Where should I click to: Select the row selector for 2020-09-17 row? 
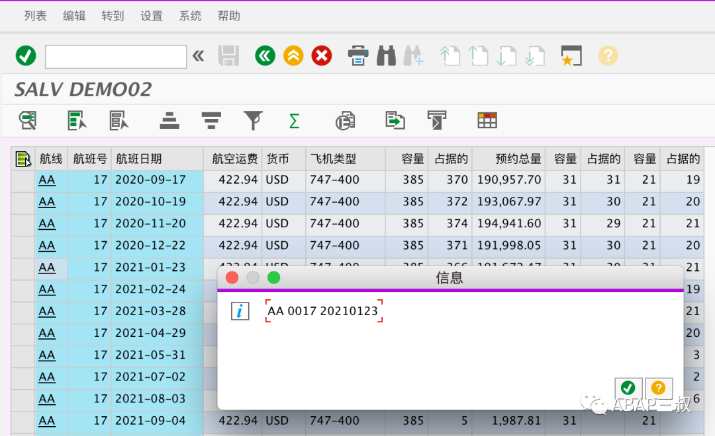point(23,180)
